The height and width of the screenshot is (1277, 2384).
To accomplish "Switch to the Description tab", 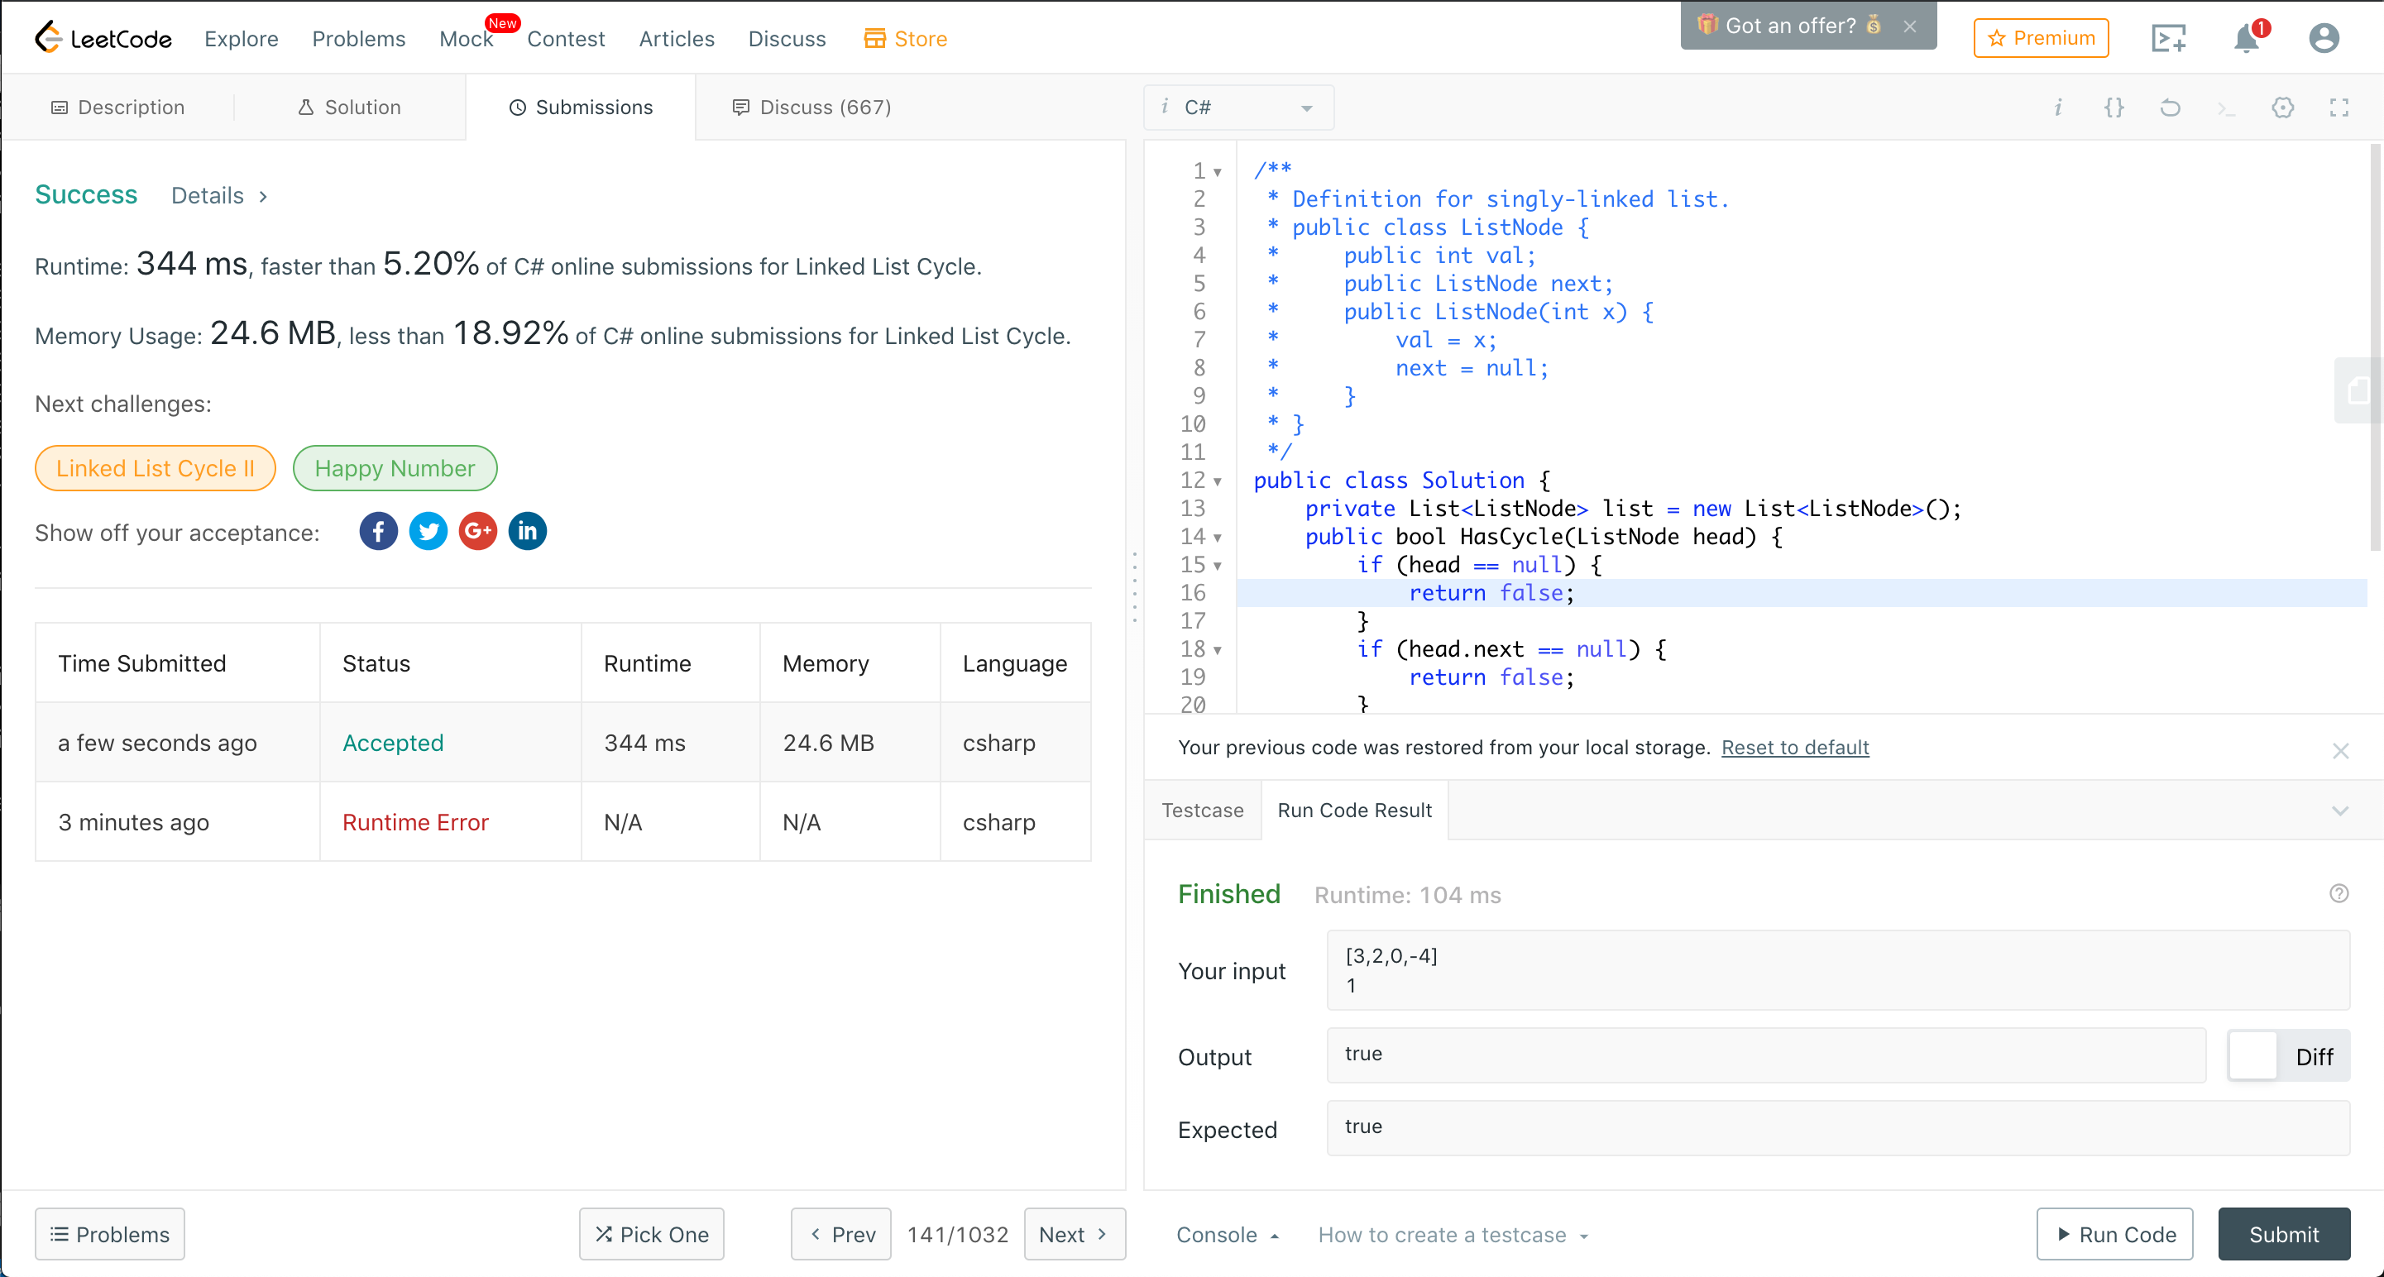I will pyautogui.click(x=117, y=108).
